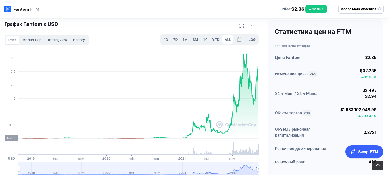Open the TradingView chart tab
Screen dimensions: 388x175
pos(57,40)
